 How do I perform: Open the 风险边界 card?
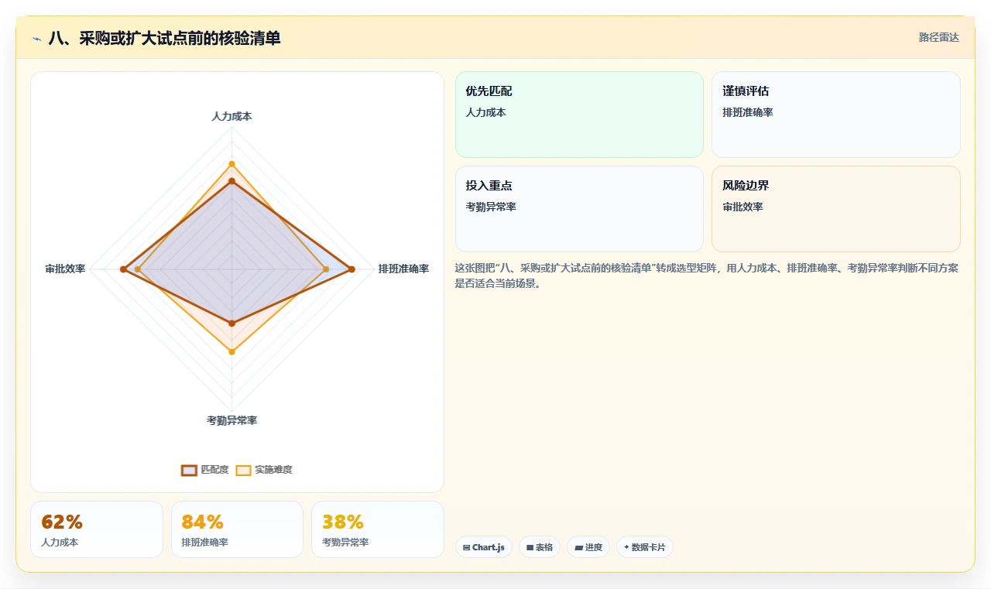(x=836, y=209)
